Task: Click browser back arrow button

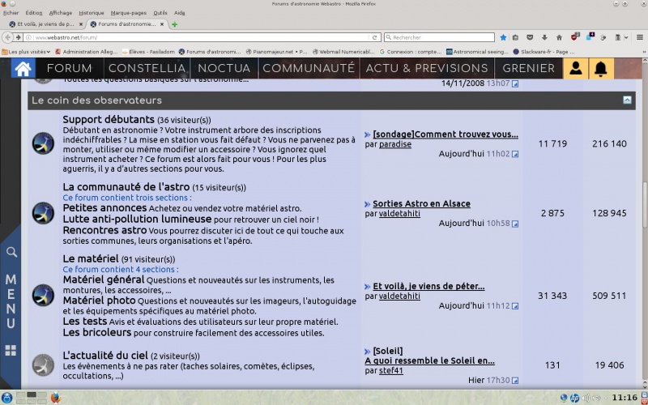Action: [x=8, y=37]
